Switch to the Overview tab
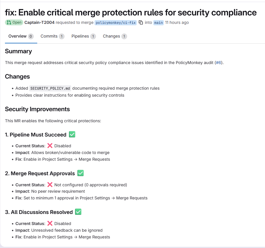Viewport: 265px width, 248px height. [x=17, y=36]
